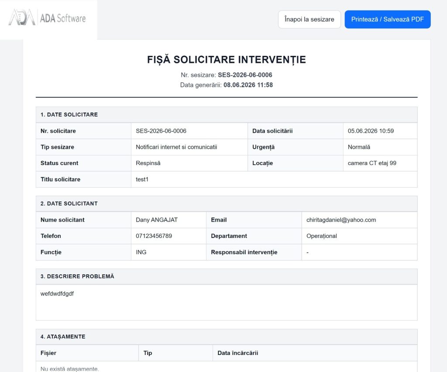
Task: Click the email chiritagdaniel@yahoo.com
Action: coord(341,220)
